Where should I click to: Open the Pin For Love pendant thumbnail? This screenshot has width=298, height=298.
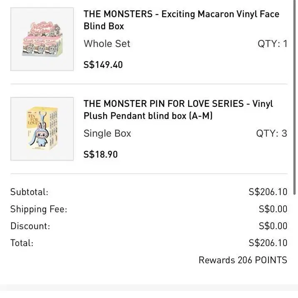[42, 129]
